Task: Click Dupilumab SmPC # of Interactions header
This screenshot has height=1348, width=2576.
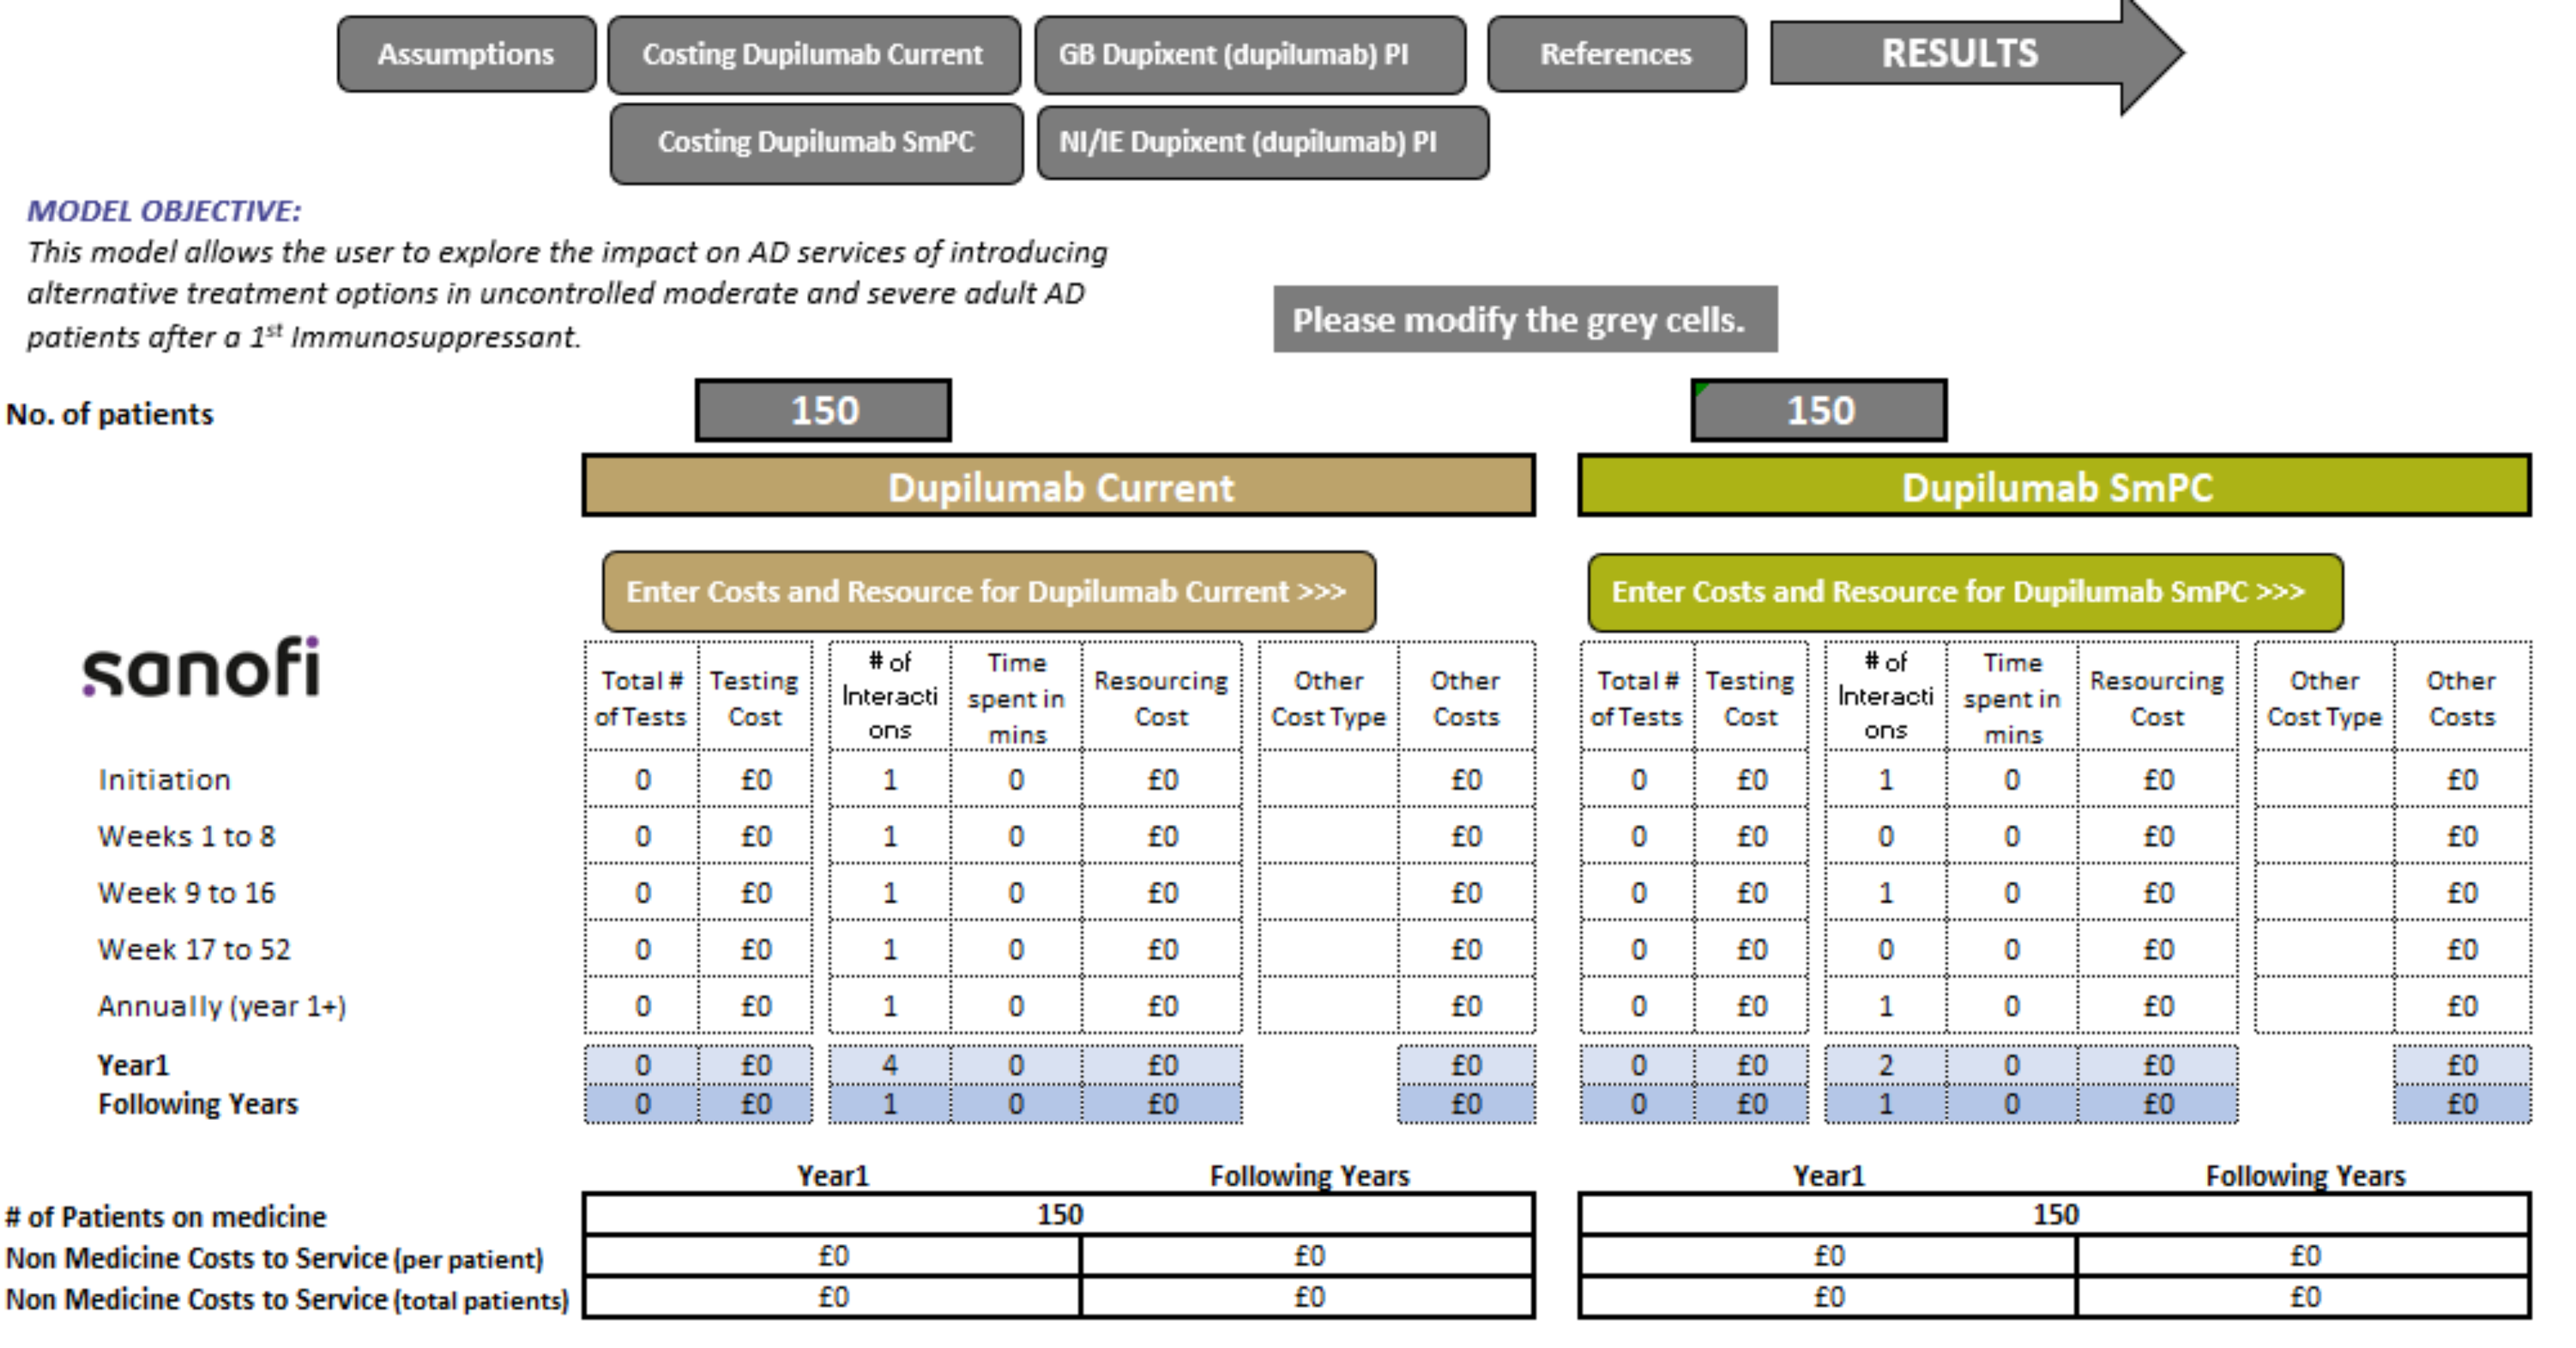Action: pos(1886,696)
